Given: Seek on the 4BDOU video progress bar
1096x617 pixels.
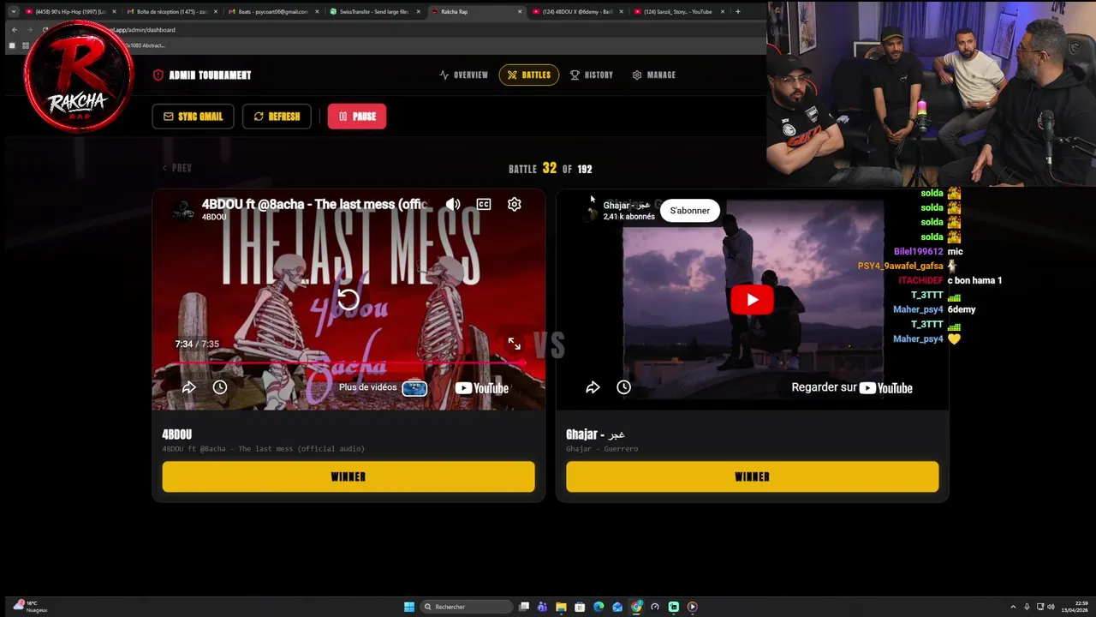Looking at the screenshot, I should tap(348, 363).
